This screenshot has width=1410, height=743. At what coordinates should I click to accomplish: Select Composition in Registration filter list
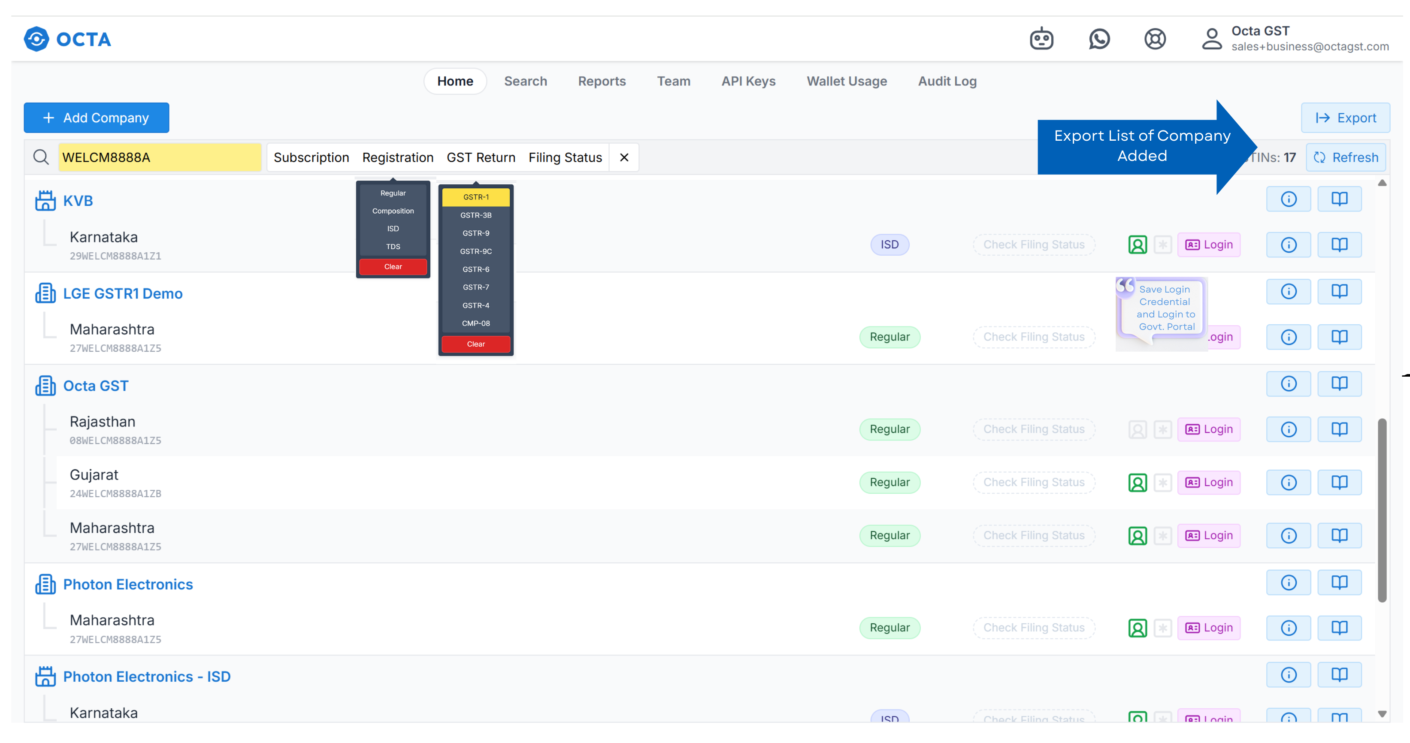tap(393, 211)
